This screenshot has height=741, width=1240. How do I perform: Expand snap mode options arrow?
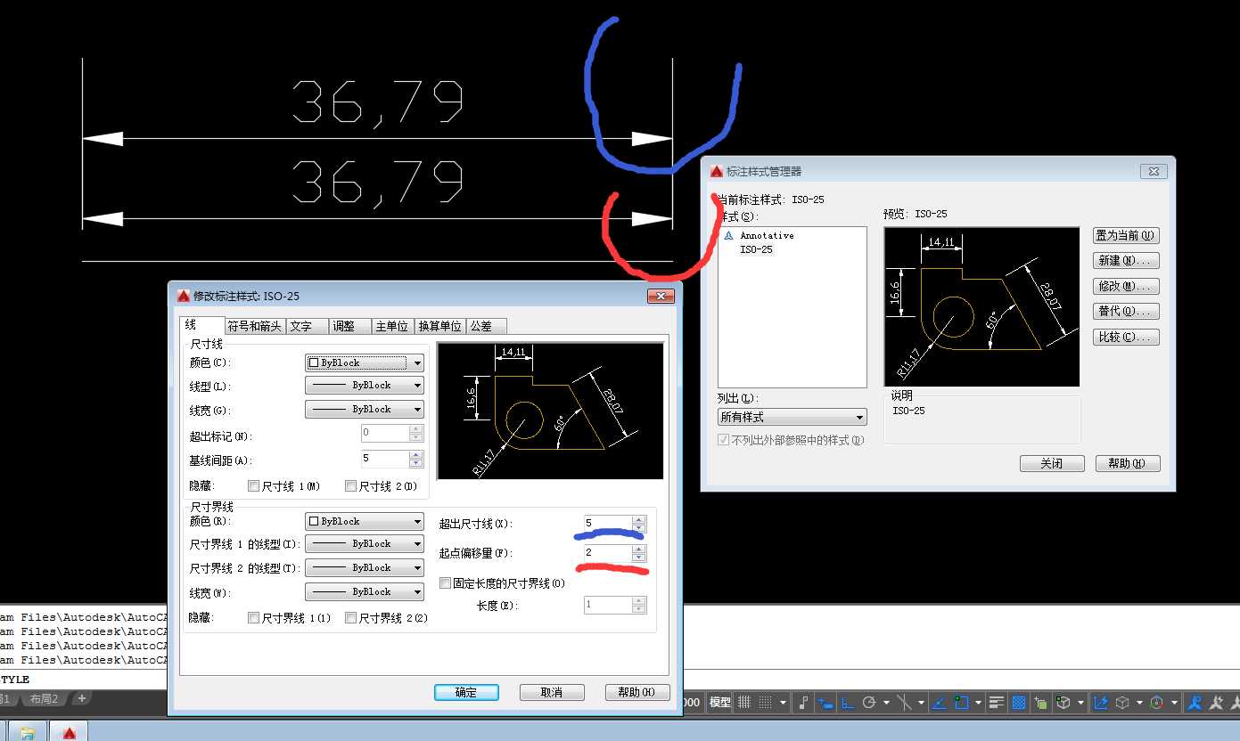(x=783, y=702)
